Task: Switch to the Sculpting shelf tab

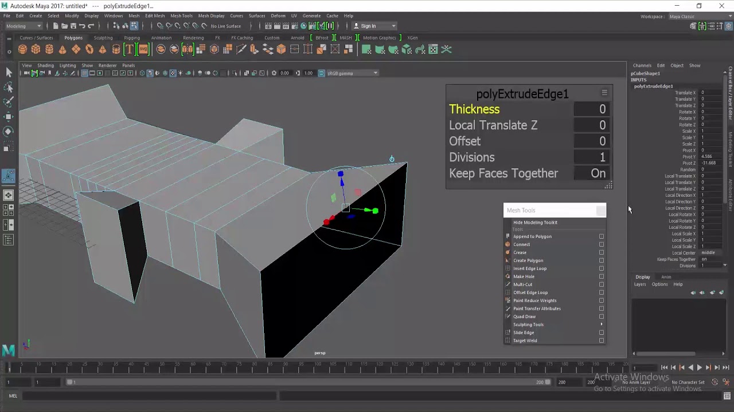Action: (103, 38)
